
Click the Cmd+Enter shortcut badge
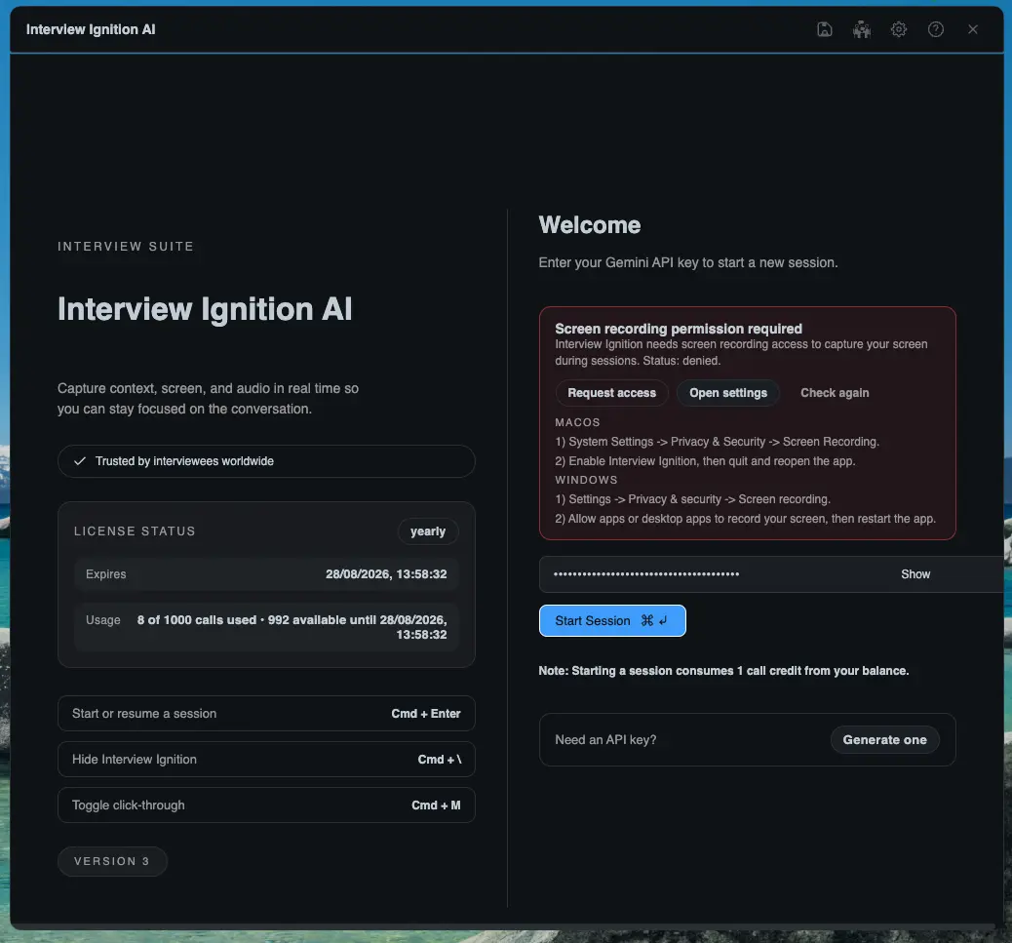[426, 713]
